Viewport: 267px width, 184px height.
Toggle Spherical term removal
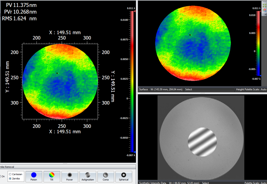click(124, 176)
